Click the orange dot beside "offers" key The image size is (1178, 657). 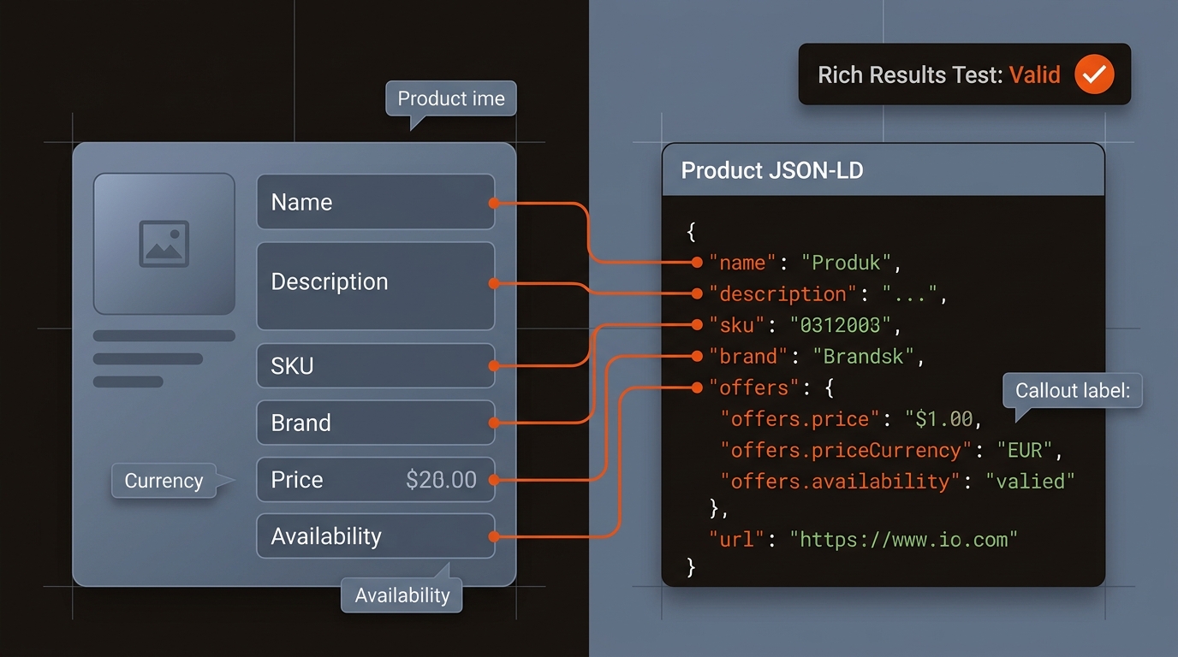tap(697, 388)
